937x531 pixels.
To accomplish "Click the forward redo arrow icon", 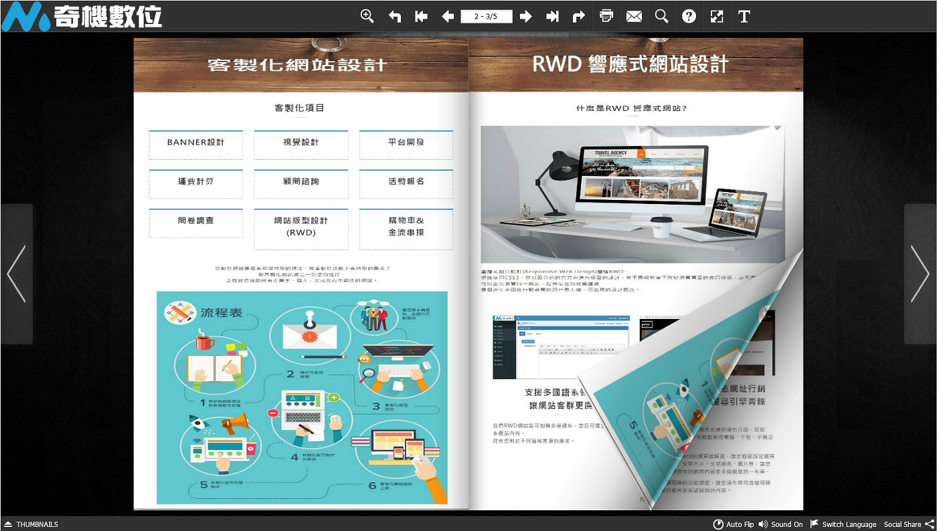I will pyautogui.click(x=579, y=16).
